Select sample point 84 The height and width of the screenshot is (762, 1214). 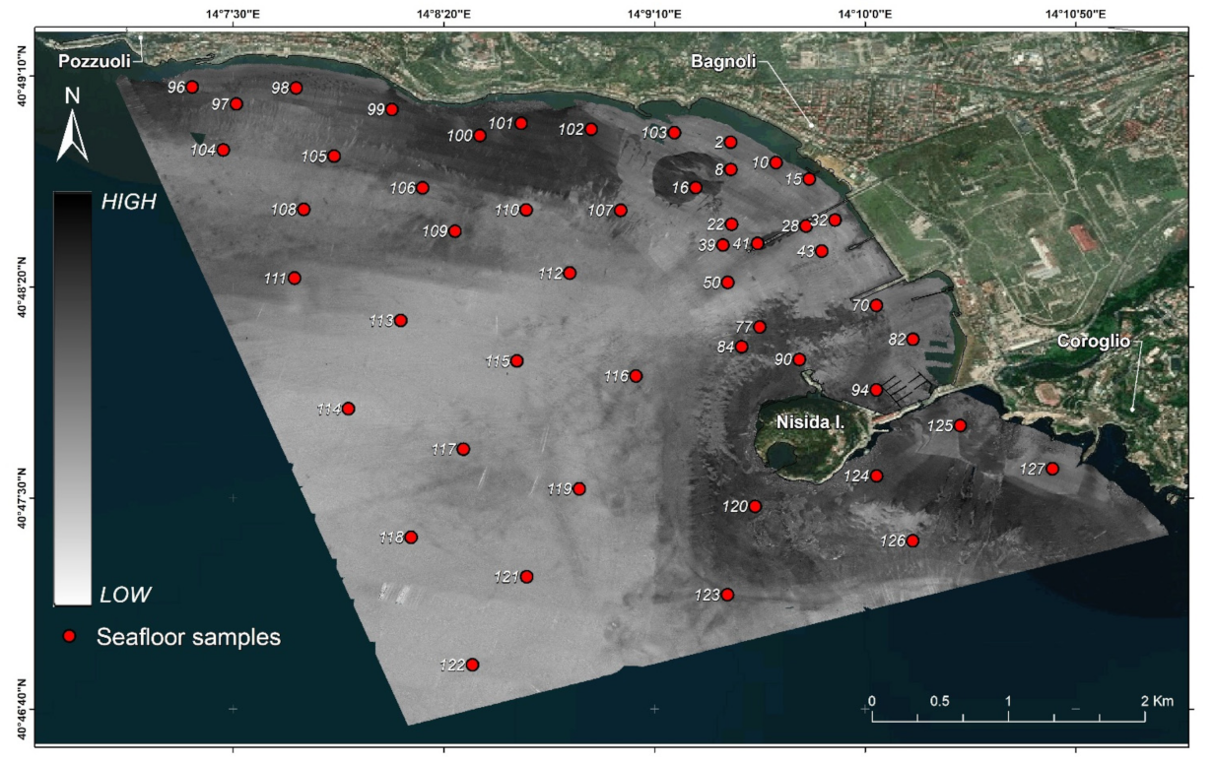click(x=742, y=347)
